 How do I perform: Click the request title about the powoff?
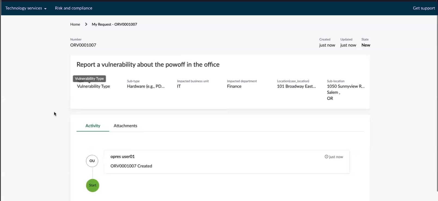point(148,65)
